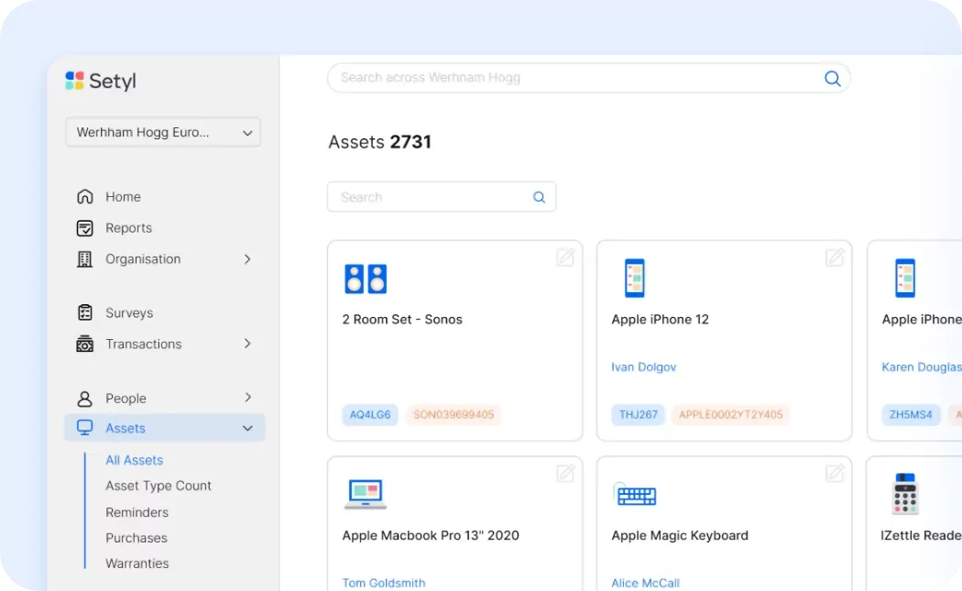Select All Assets submenu item
The height and width of the screenshot is (591, 962).
pos(135,460)
